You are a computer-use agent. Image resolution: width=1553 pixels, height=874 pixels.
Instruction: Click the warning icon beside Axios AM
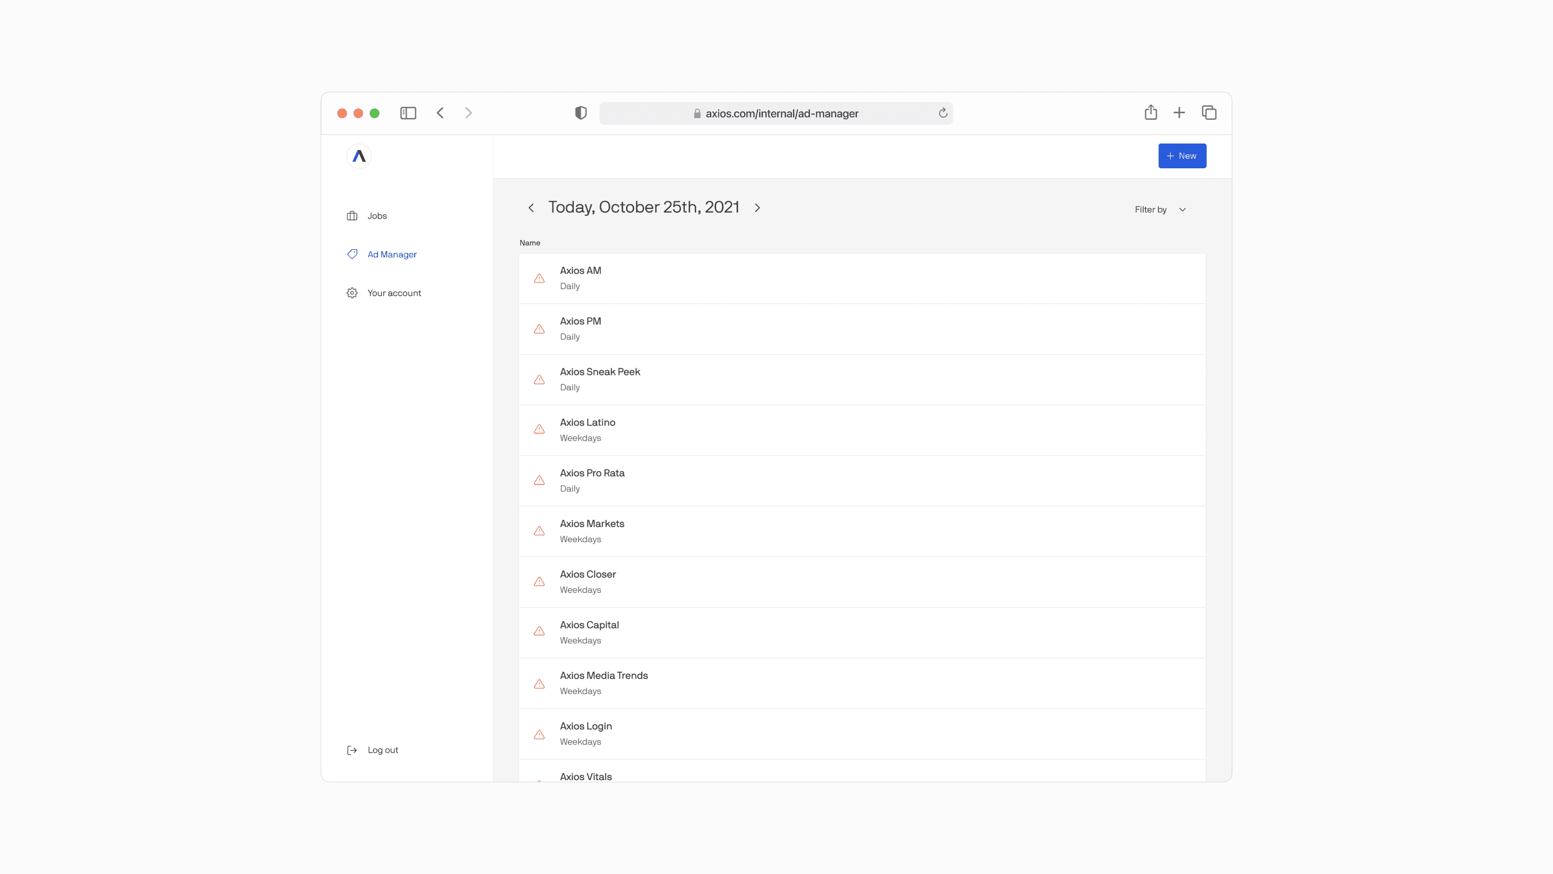pos(540,278)
